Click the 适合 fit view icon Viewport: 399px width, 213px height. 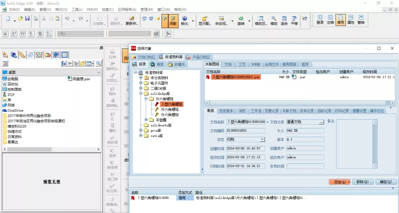(284, 20)
